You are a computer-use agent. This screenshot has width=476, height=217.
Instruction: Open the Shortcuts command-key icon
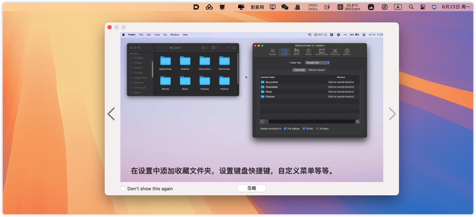[x=335, y=52]
